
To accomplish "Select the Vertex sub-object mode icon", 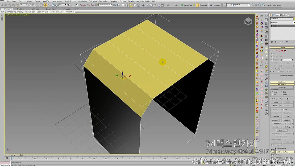I will pos(275,51).
